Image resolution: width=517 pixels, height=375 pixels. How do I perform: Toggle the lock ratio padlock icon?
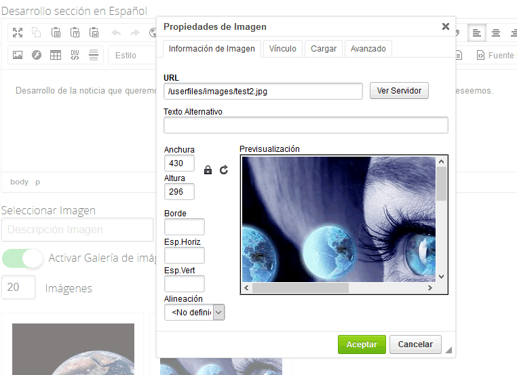[x=208, y=170]
